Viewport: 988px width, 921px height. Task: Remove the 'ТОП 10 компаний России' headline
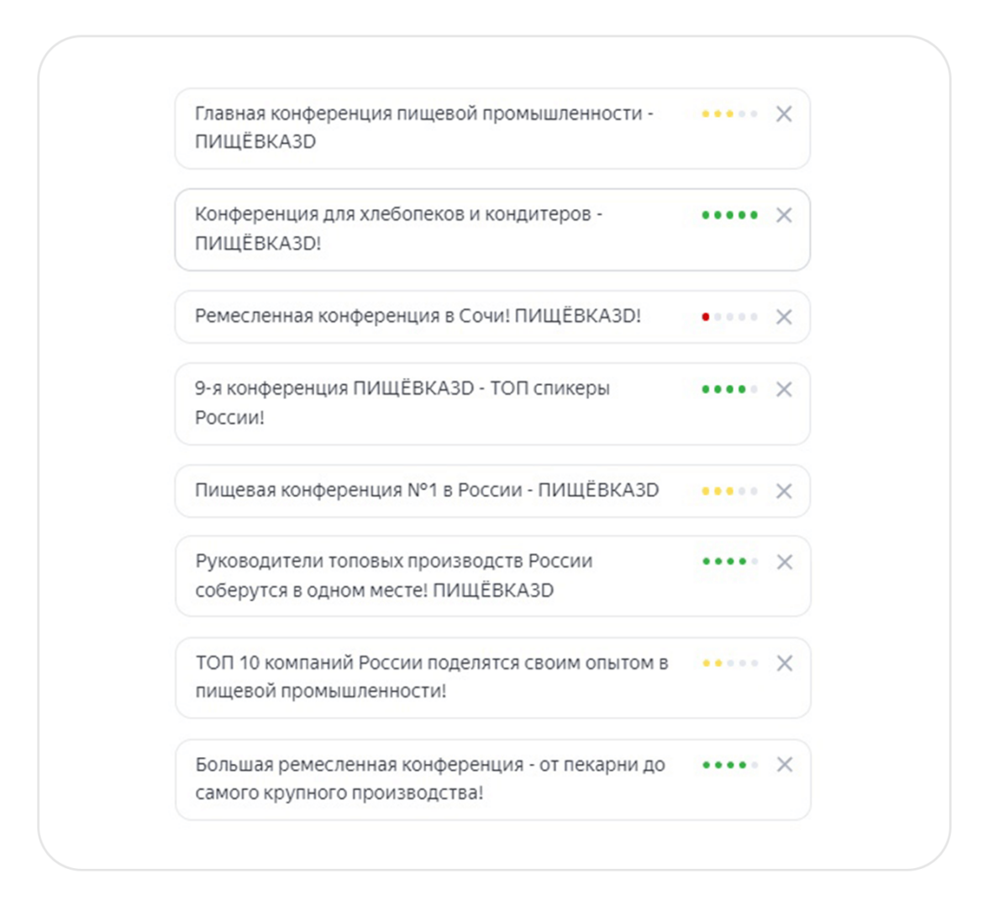coord(785,663)
